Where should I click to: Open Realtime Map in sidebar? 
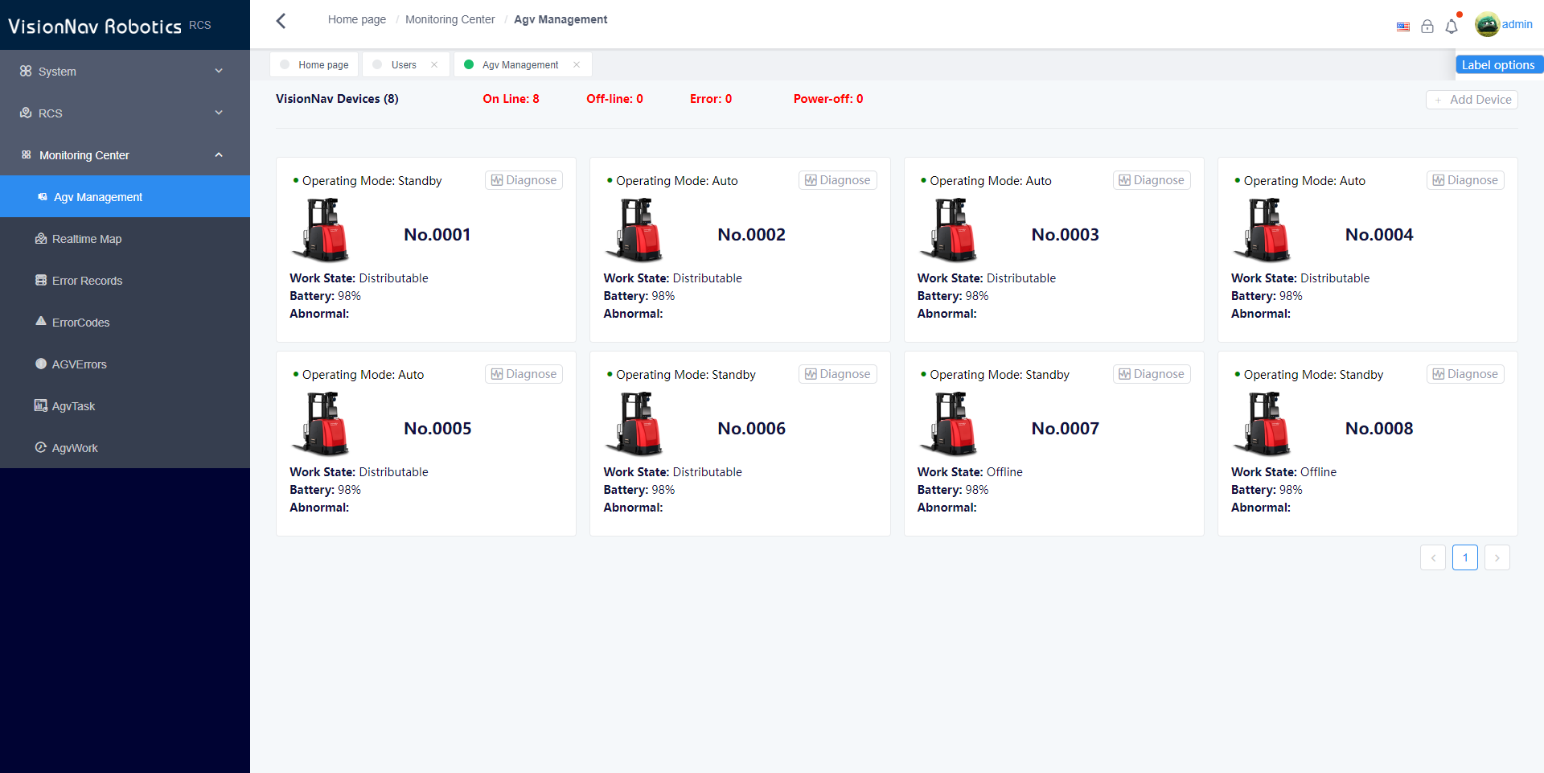click(x=87, y=239)
